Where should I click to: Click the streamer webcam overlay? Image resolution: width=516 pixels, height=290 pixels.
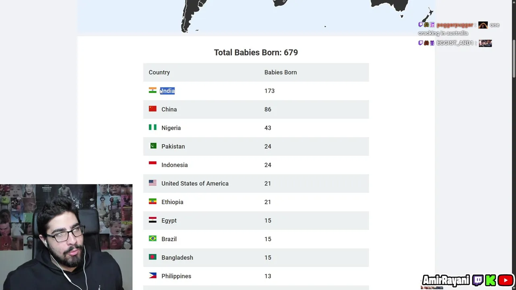tap(66, 237)
